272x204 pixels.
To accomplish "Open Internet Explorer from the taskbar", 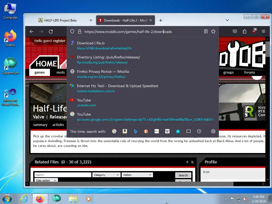I will coord(24,199).
